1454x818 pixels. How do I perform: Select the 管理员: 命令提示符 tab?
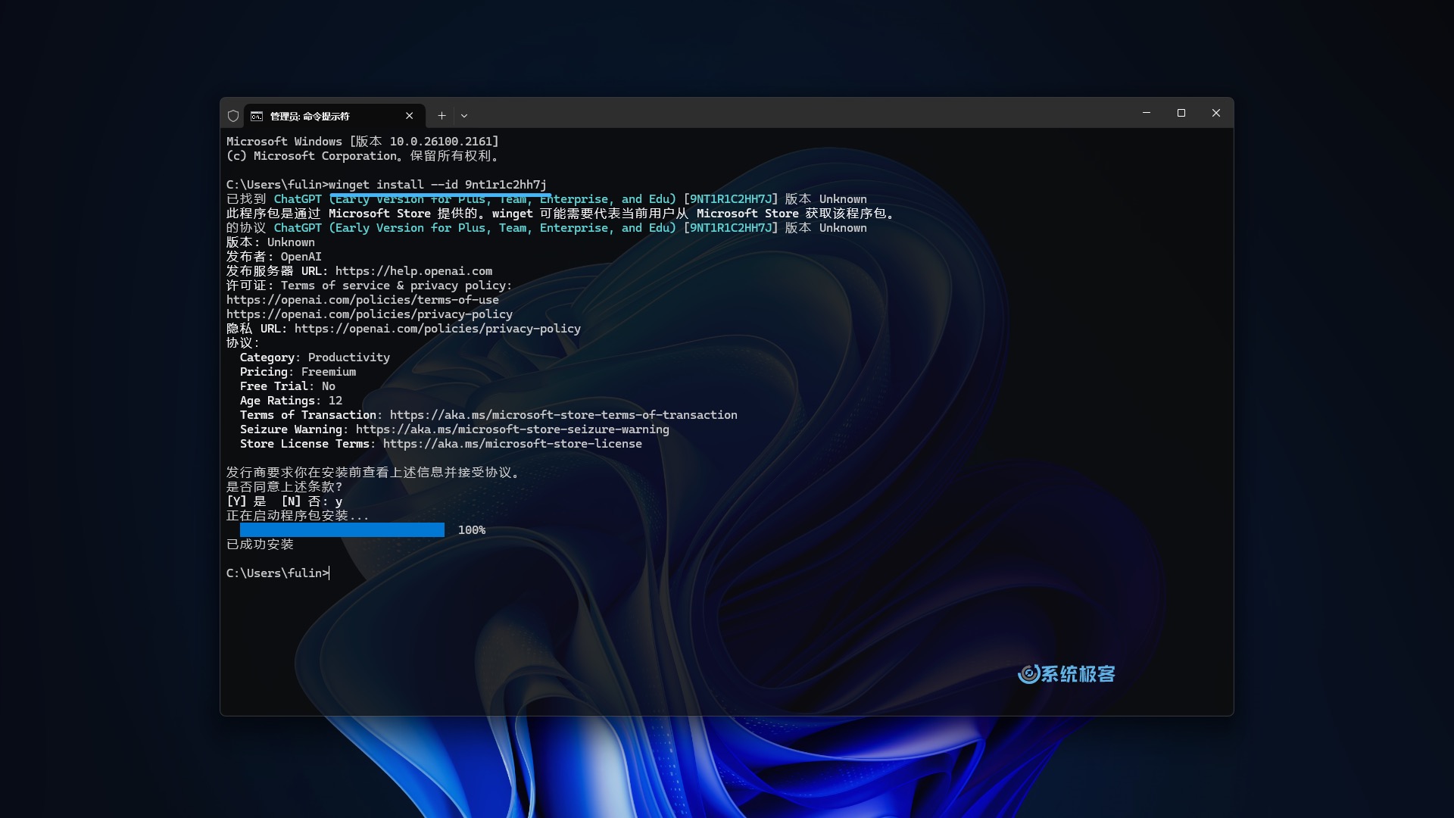point(334,116)
